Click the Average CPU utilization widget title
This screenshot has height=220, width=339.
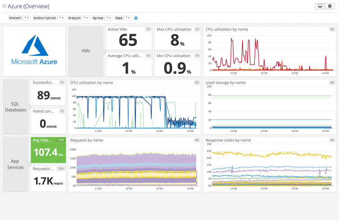coord(125,56)
